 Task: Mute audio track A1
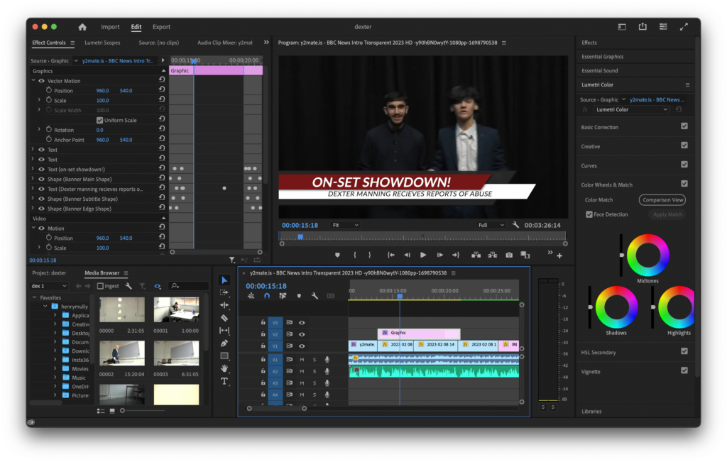[302, 360]
